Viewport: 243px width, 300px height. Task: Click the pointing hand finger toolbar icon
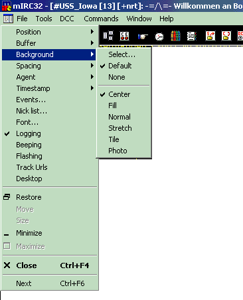point(143,36)
